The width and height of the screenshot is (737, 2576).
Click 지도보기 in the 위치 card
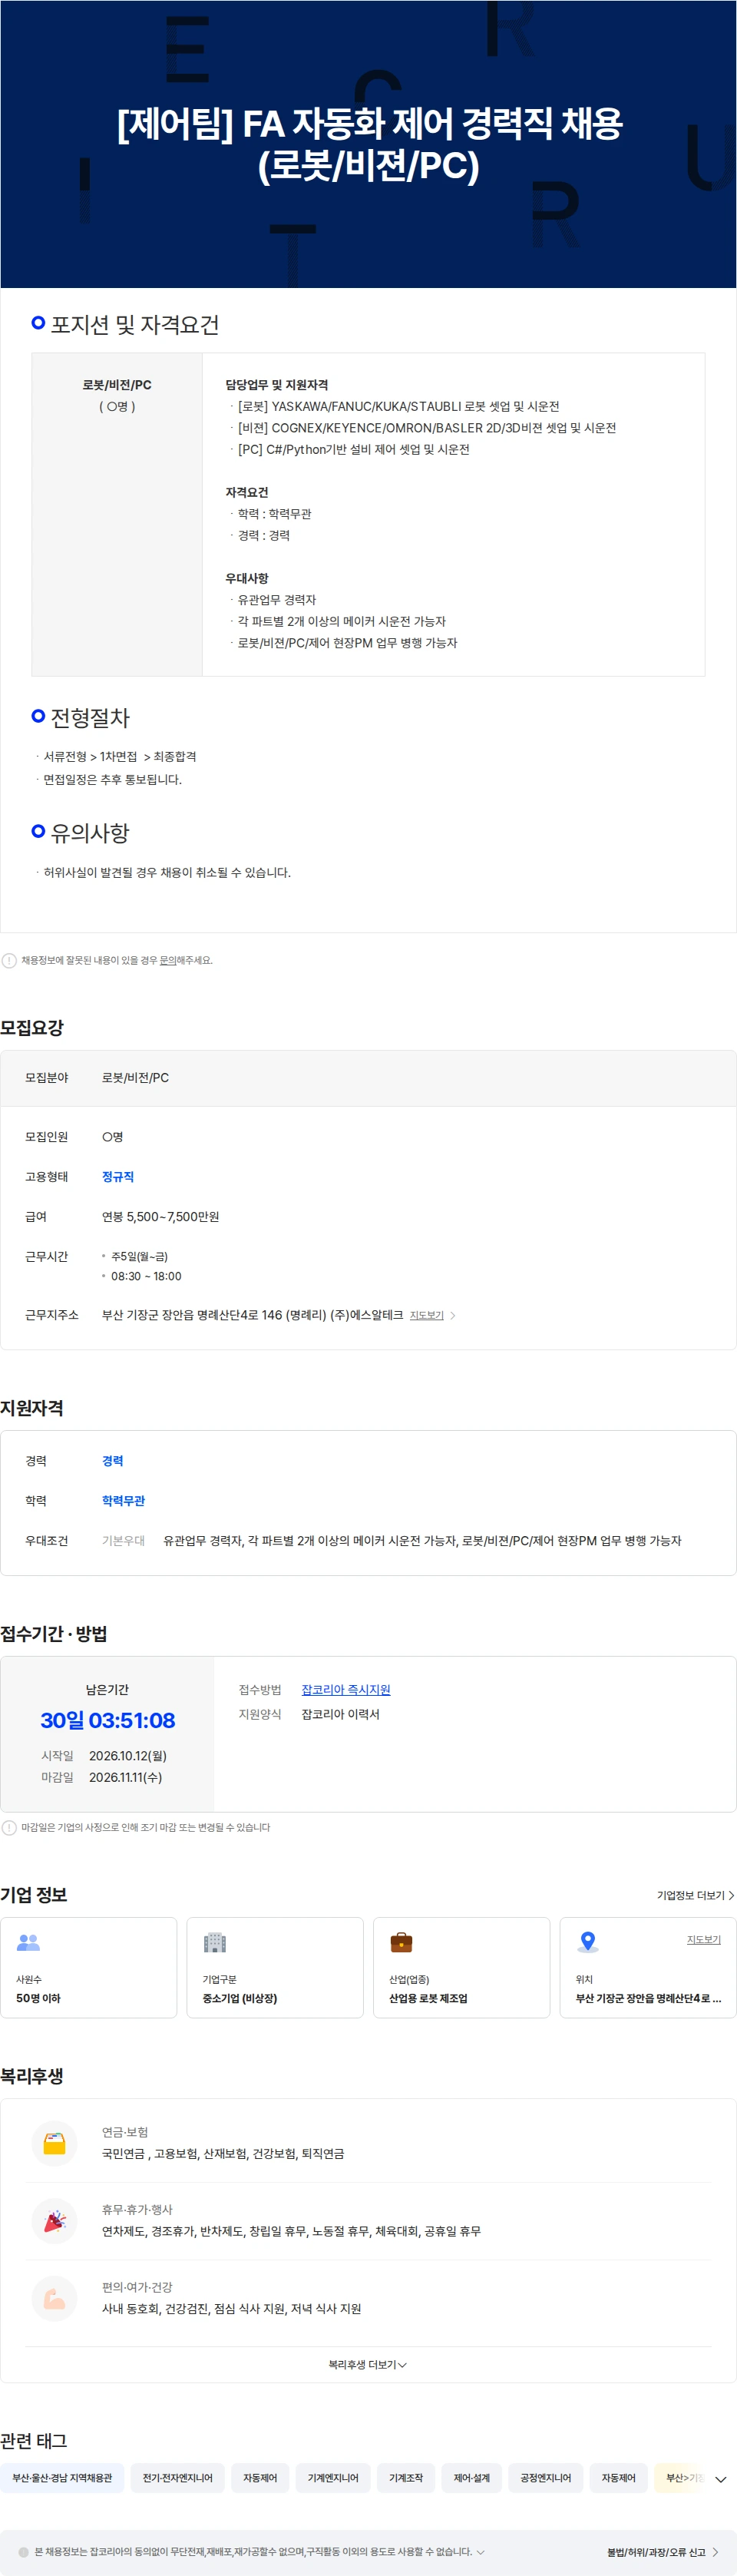(704, 1939)
